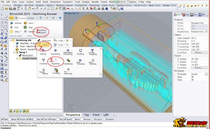This screenshot has width=210, height=129.
Task: Select the Facing operation
Action: [43, 52]
